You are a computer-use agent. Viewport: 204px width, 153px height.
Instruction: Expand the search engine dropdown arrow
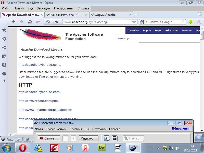tap(146, 22)
